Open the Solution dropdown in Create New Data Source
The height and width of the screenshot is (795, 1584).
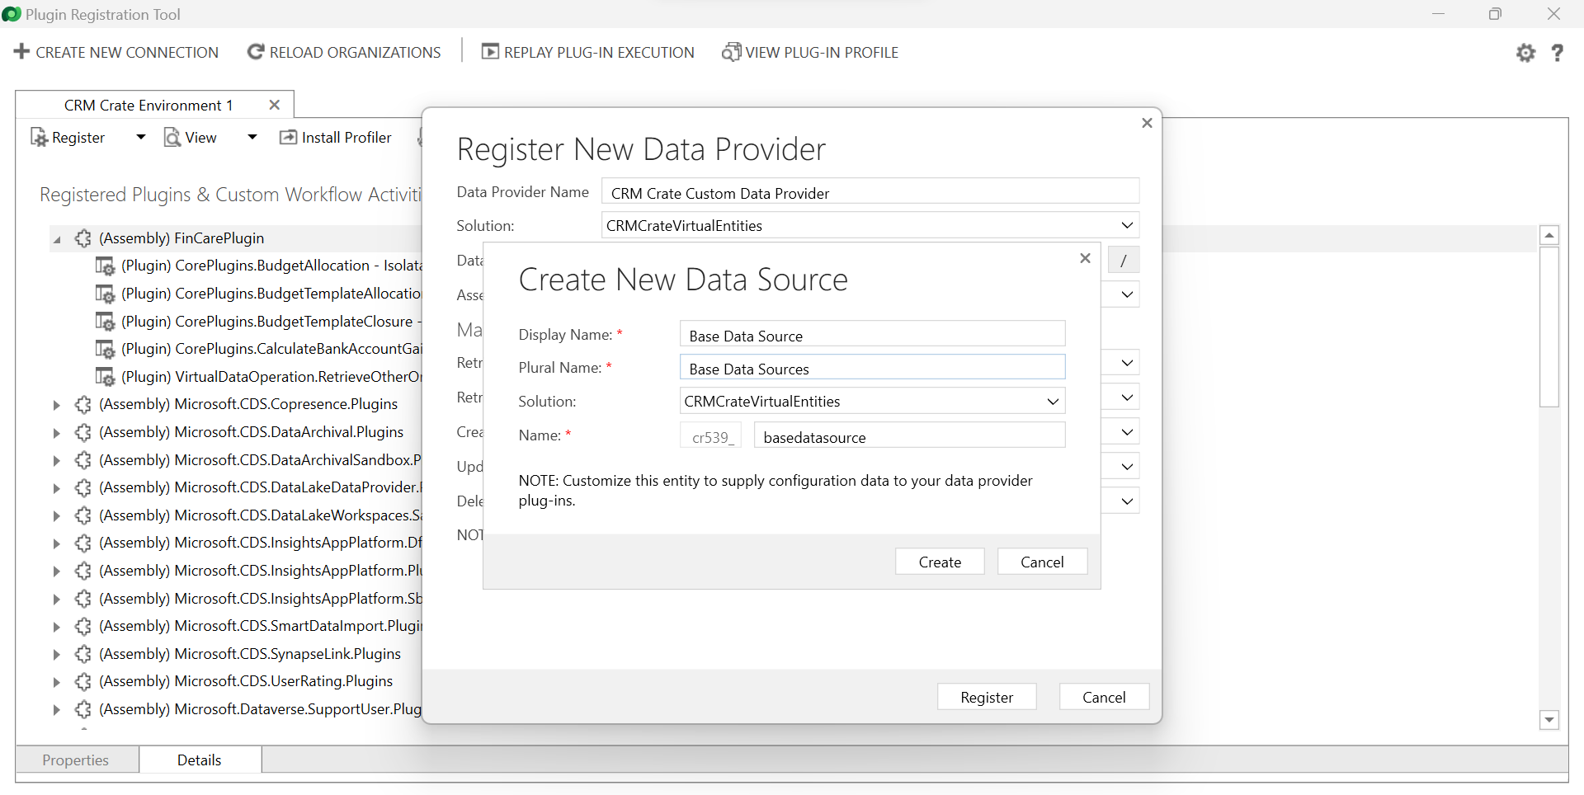(x=1052, y=401)
